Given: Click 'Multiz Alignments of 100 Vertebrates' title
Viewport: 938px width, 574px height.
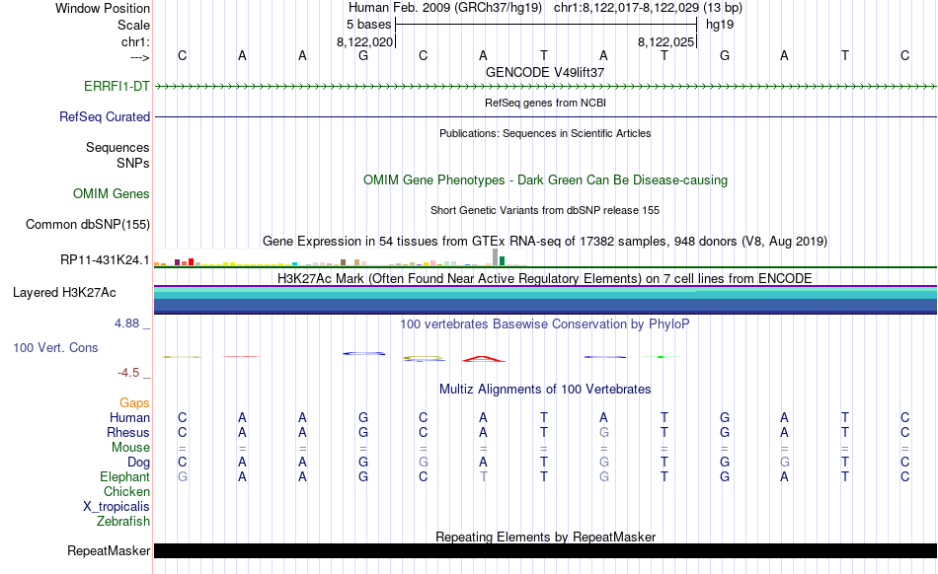Looking at the screenshot, I should (x=545, y=389).
